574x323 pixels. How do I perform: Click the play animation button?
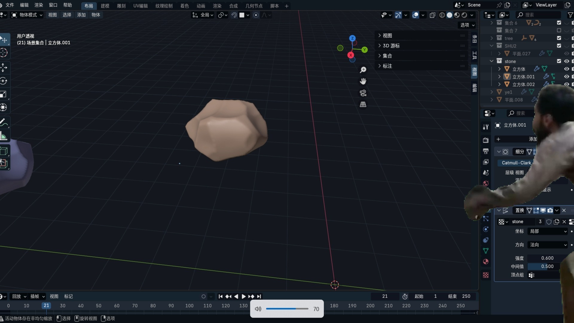point(243,296)
